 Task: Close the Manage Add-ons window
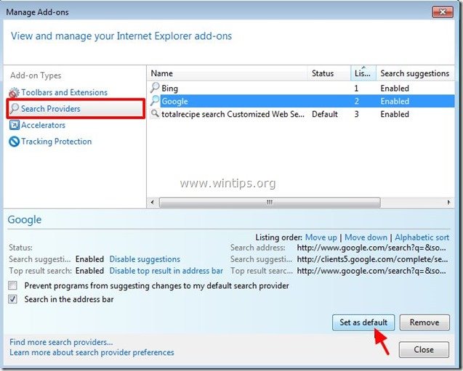pos(443,12)
